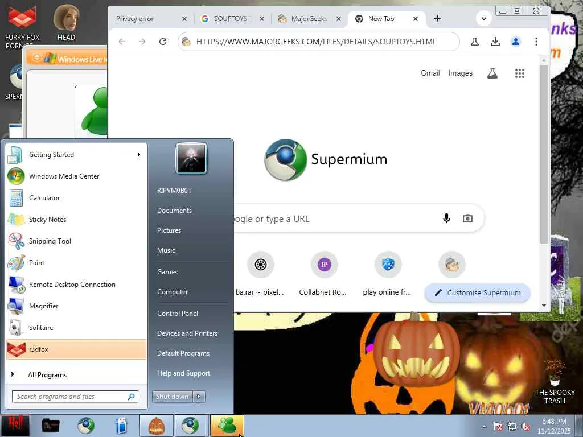Launch Calculator from Start menu
Screen dimensions: 583x437
click(x=76, y=197)
